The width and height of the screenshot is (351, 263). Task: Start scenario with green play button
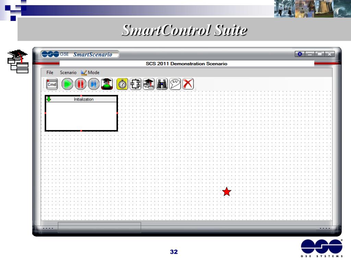[x=67, y=84]
